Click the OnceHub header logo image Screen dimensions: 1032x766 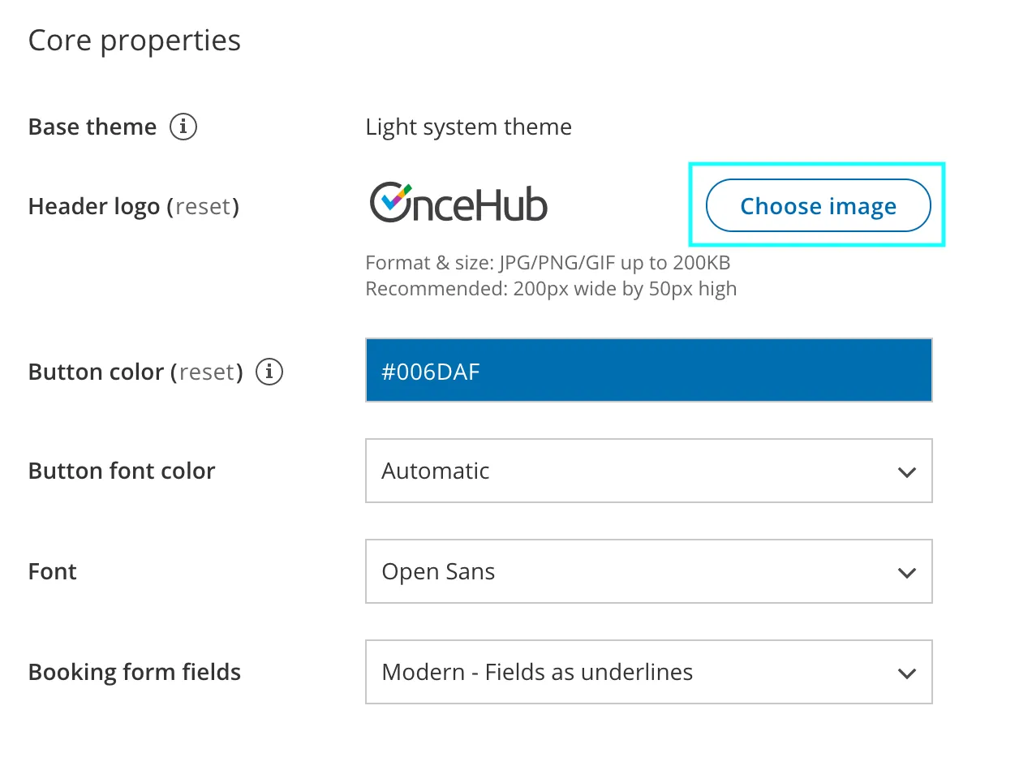[458, 202]
